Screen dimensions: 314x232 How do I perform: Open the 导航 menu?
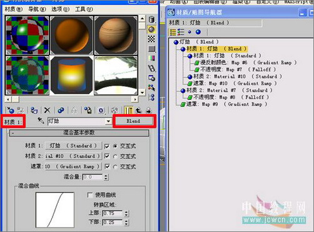(x=37, y=9)
